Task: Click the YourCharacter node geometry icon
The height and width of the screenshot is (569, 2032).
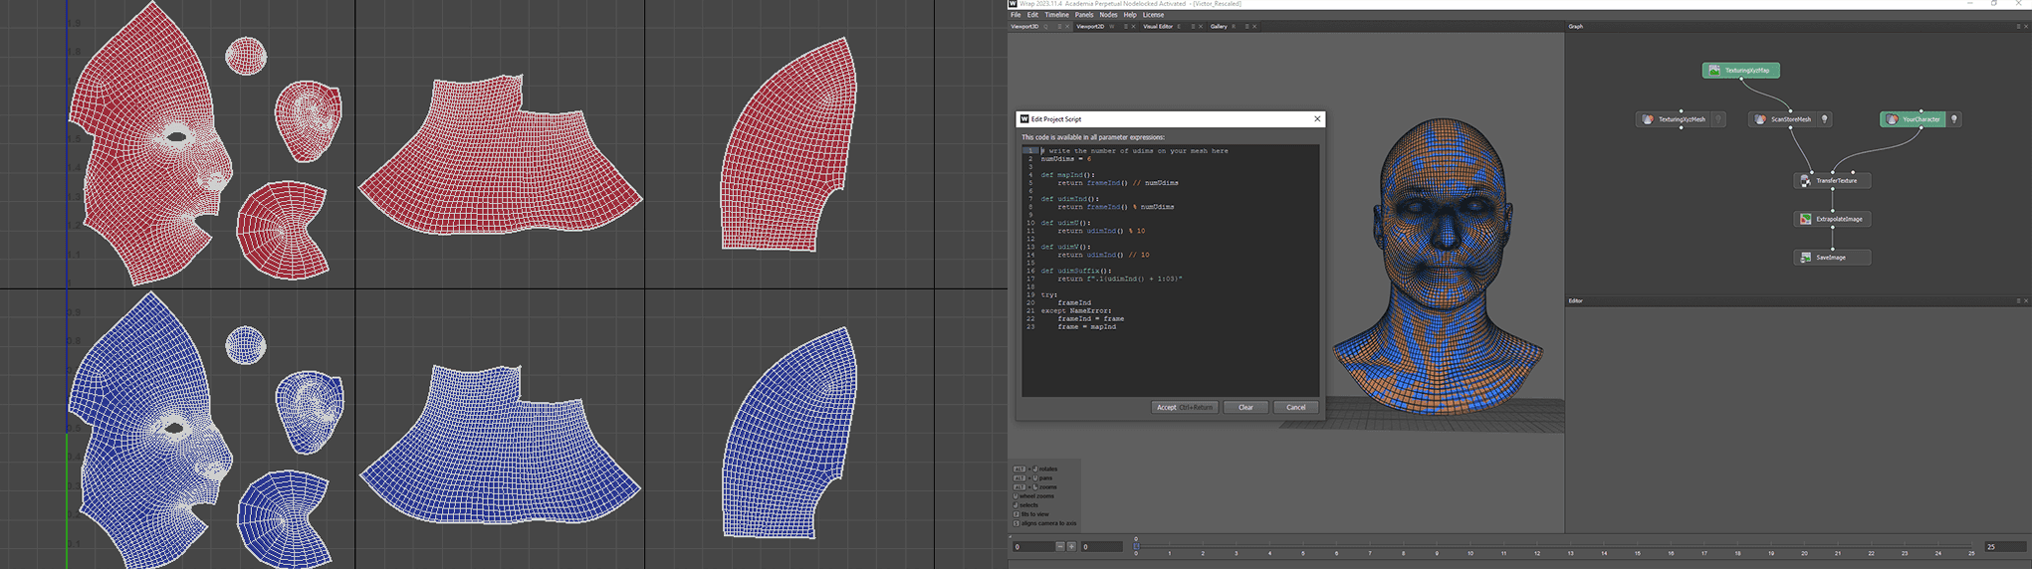Action: pyautogui.click(x=1892, y=119)
